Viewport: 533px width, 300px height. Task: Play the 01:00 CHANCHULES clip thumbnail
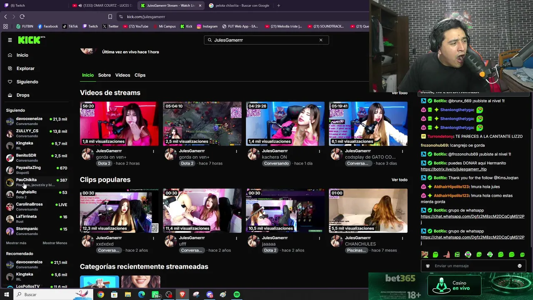pos(368,211)
